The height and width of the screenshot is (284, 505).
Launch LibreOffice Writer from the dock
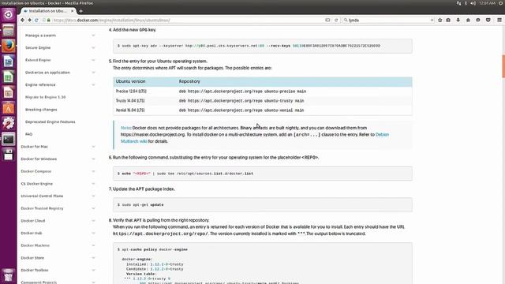(x=9, y=62)
